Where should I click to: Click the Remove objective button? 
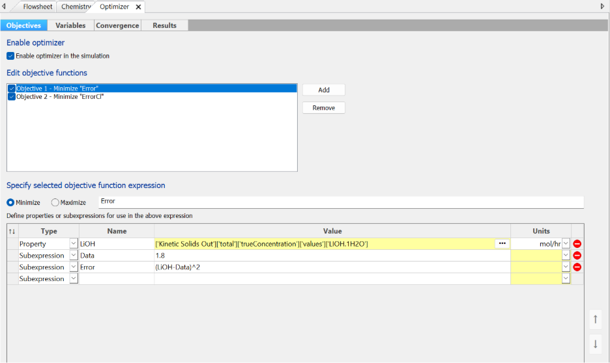(324, 107)
